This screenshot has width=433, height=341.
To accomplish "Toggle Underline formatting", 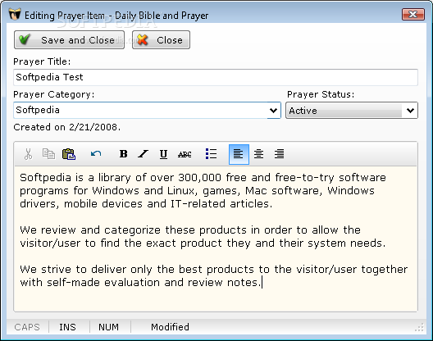I will coord(163,154).
